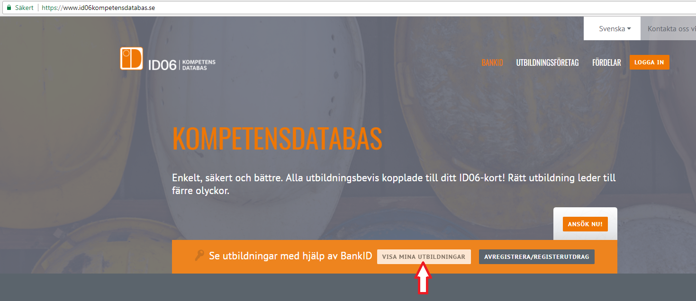Click the button the red arrow highlights

pos(424,256)
